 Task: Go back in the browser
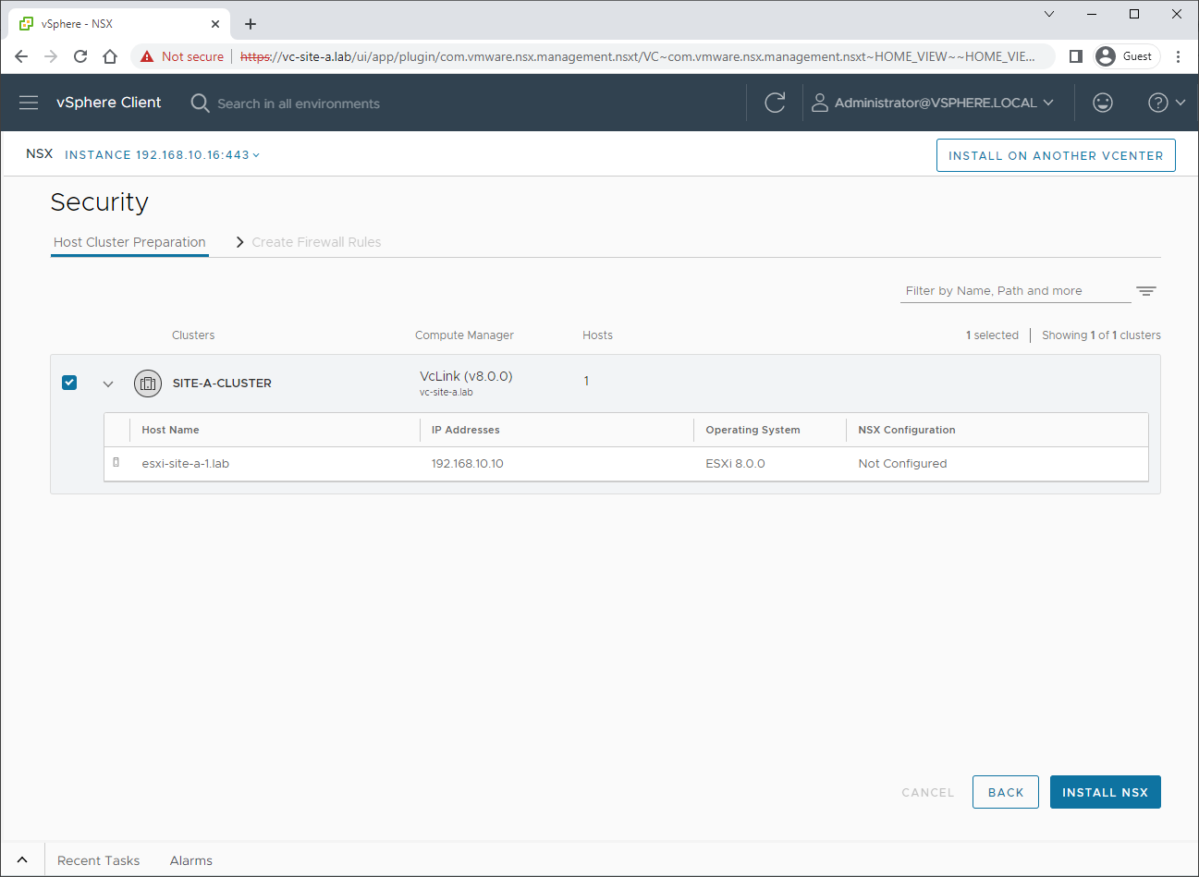21,56
